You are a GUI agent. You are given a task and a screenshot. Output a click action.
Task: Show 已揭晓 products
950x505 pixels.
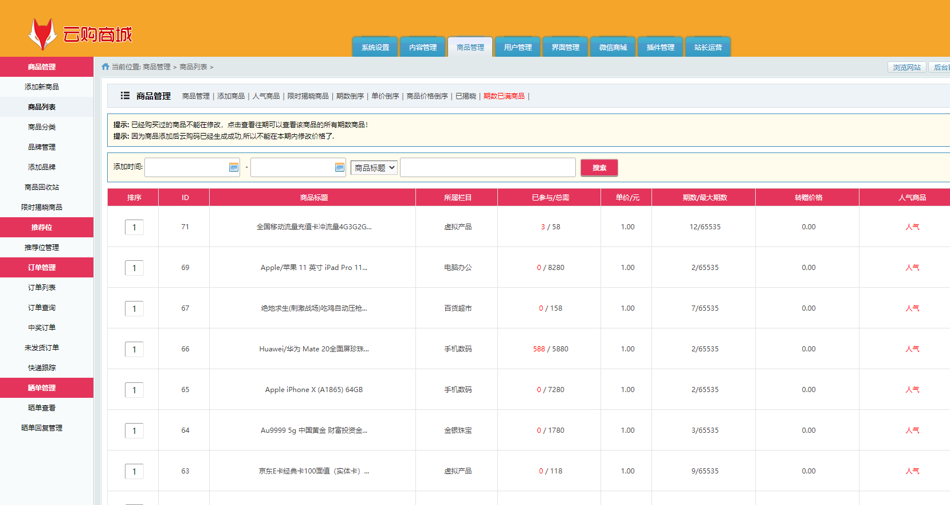pos(466,96)
